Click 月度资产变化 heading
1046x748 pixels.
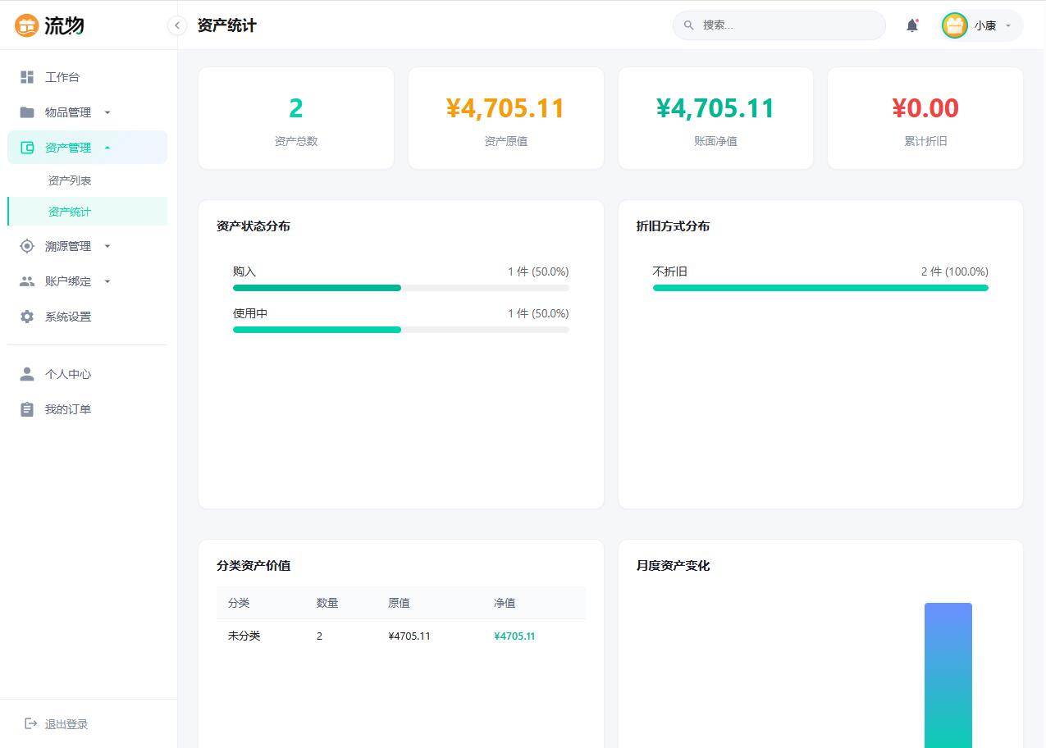pyautogui.click(x=673, y=566)
